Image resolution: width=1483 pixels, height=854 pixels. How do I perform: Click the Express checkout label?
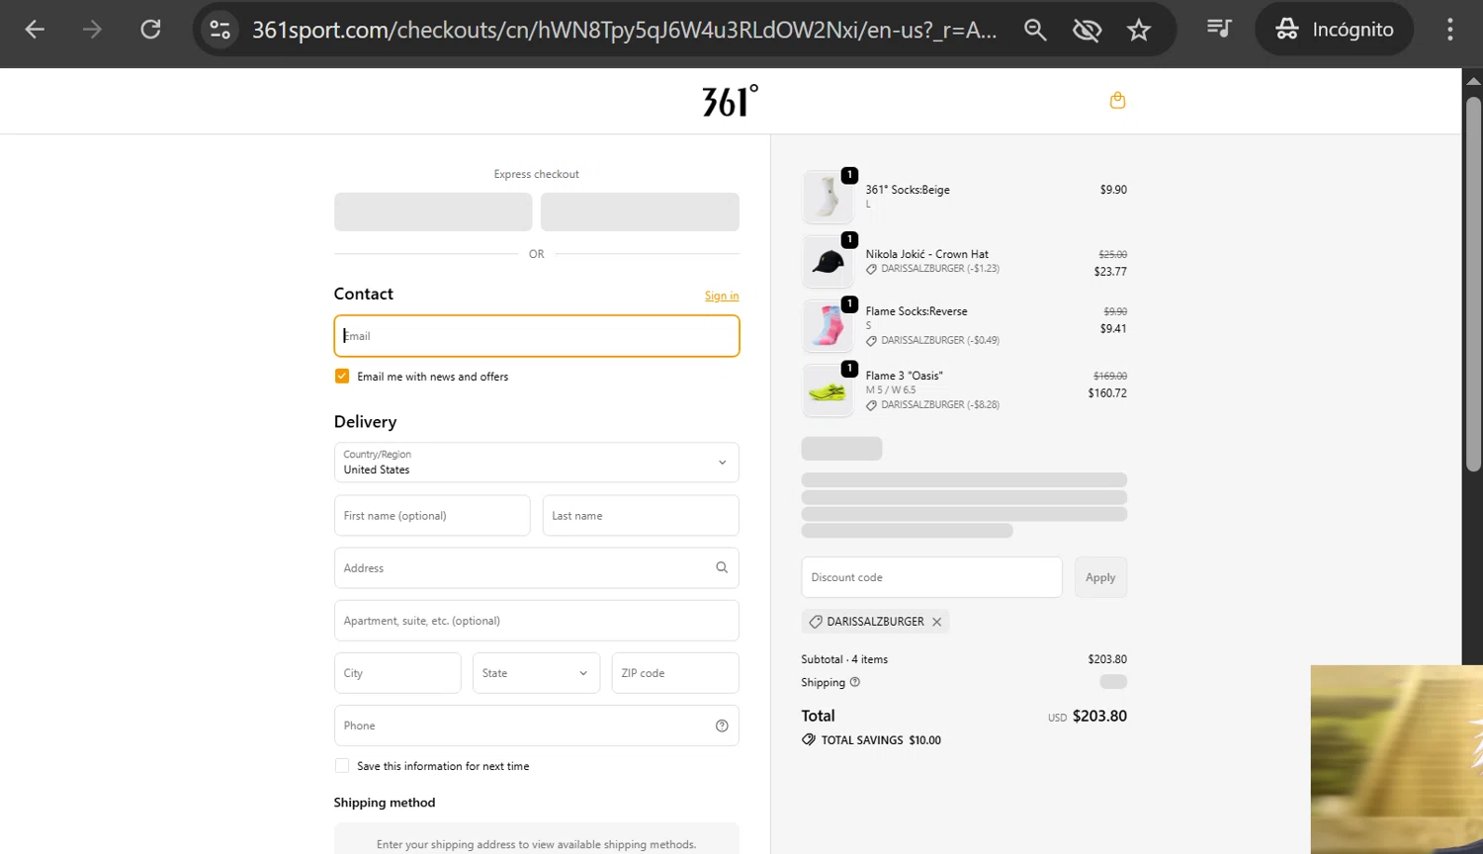(x=537, y=174)
